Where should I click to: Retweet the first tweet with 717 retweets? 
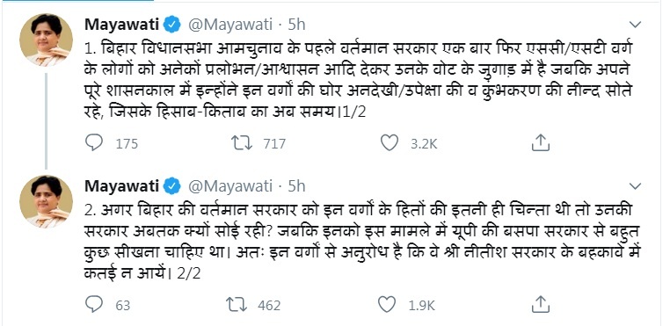coord(242,143)
